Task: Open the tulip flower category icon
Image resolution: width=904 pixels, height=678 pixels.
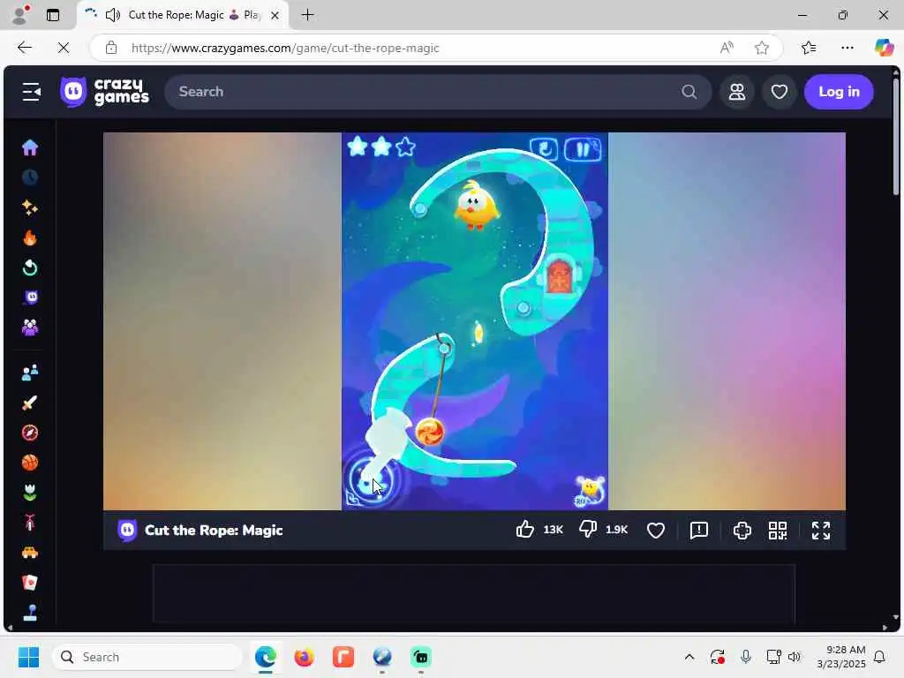Action: (x=30, y=493)
